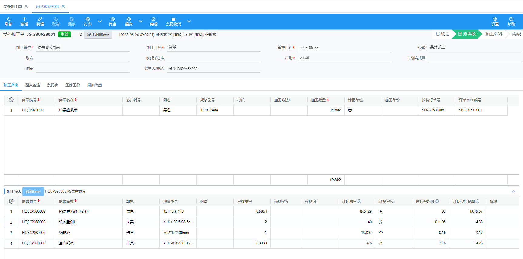Switch to the 条码表 tab
This screenshot has width=523, height=259.
pos(53,85)
